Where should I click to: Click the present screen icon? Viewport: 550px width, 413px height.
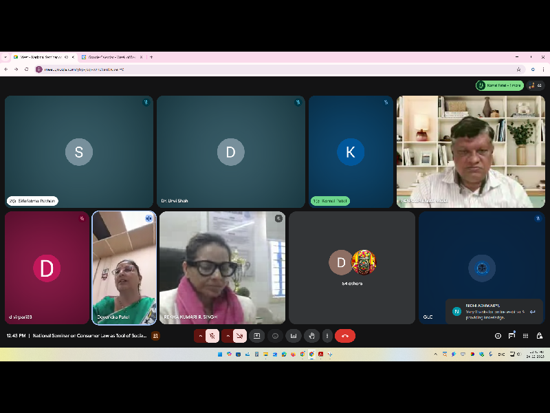coord(257,336)
